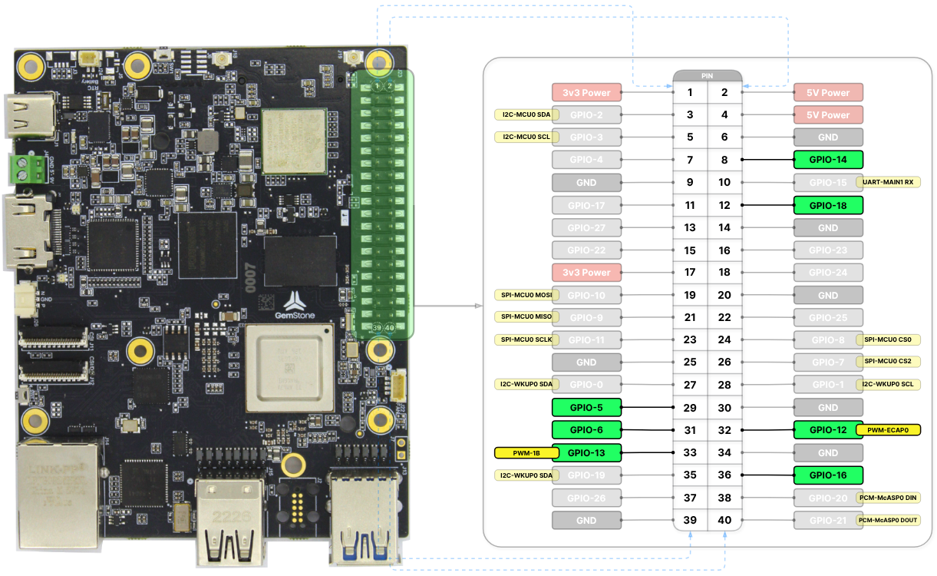Screen dimensions: 937x576
Task: Click the UART-MAIN1 RX tag
Action: pyautogui.click(x=888, y=182)
